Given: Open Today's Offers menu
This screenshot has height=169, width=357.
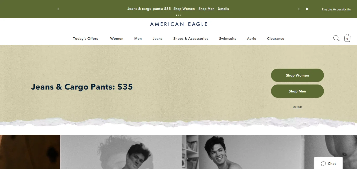Looking at the screenshot, I should coord(85,39).
